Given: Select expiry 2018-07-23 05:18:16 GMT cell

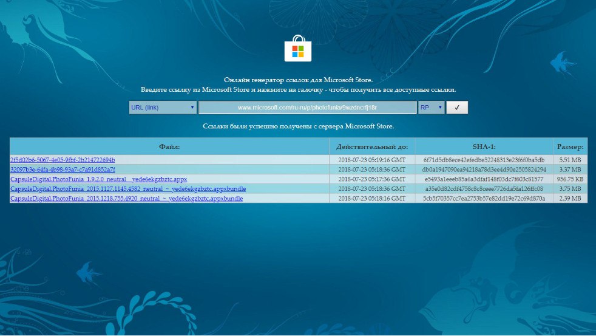Looking at the screenshot, I should [x=371, y=198].
